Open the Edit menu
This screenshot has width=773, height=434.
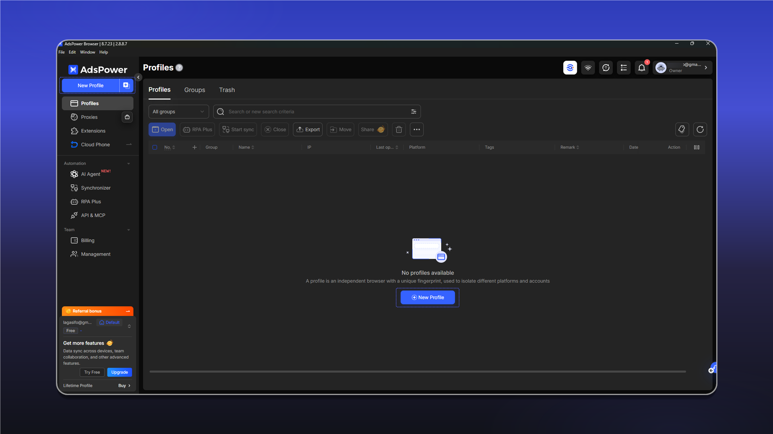coord(72,52)
